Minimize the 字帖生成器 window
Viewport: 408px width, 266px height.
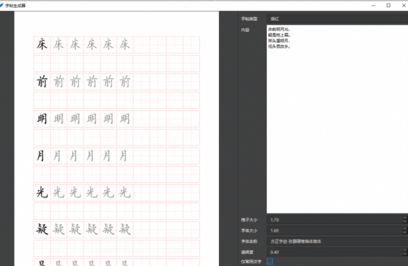coord(373,5)
